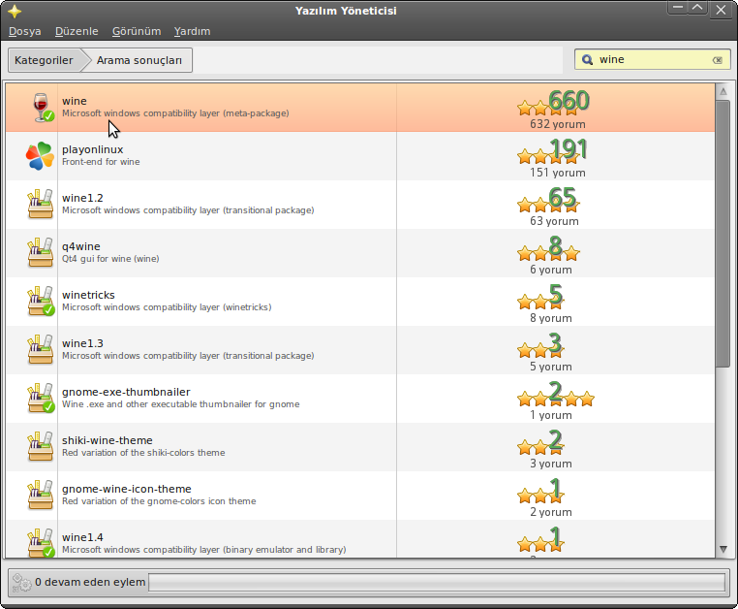Click '2 yorum' review count

[551, 513]
